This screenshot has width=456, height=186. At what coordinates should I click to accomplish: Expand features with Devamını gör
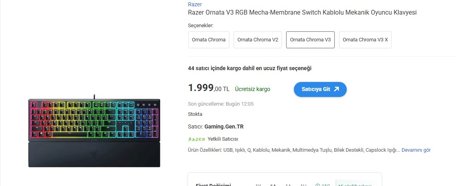point(416,150)
